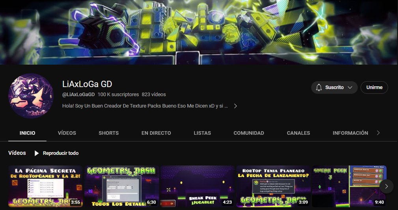398x210 pixels.
Task: Open the Sneak Peek Jugable 4:23 video
Action: tap(197, 186)
